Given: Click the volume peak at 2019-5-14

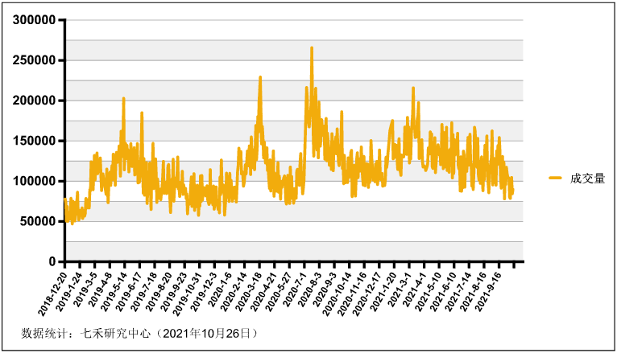Looking at the screenshot, I should click(123, 99).
